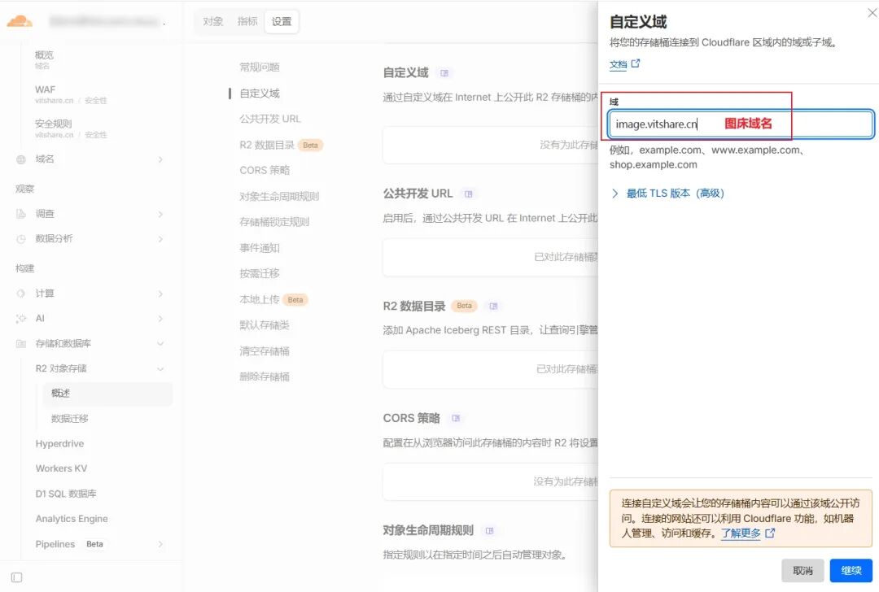
Task: Open documentation icon beside 公共开发 URL heading
Action: tap(469, 194)
